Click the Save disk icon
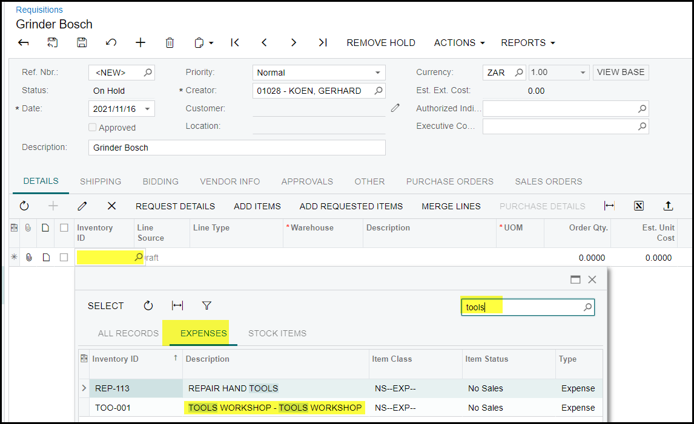Viewport: 694px width, 424px height. pos(82,42)
